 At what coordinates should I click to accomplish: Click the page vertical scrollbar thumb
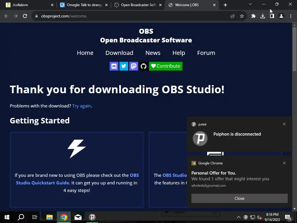[294, 49]
